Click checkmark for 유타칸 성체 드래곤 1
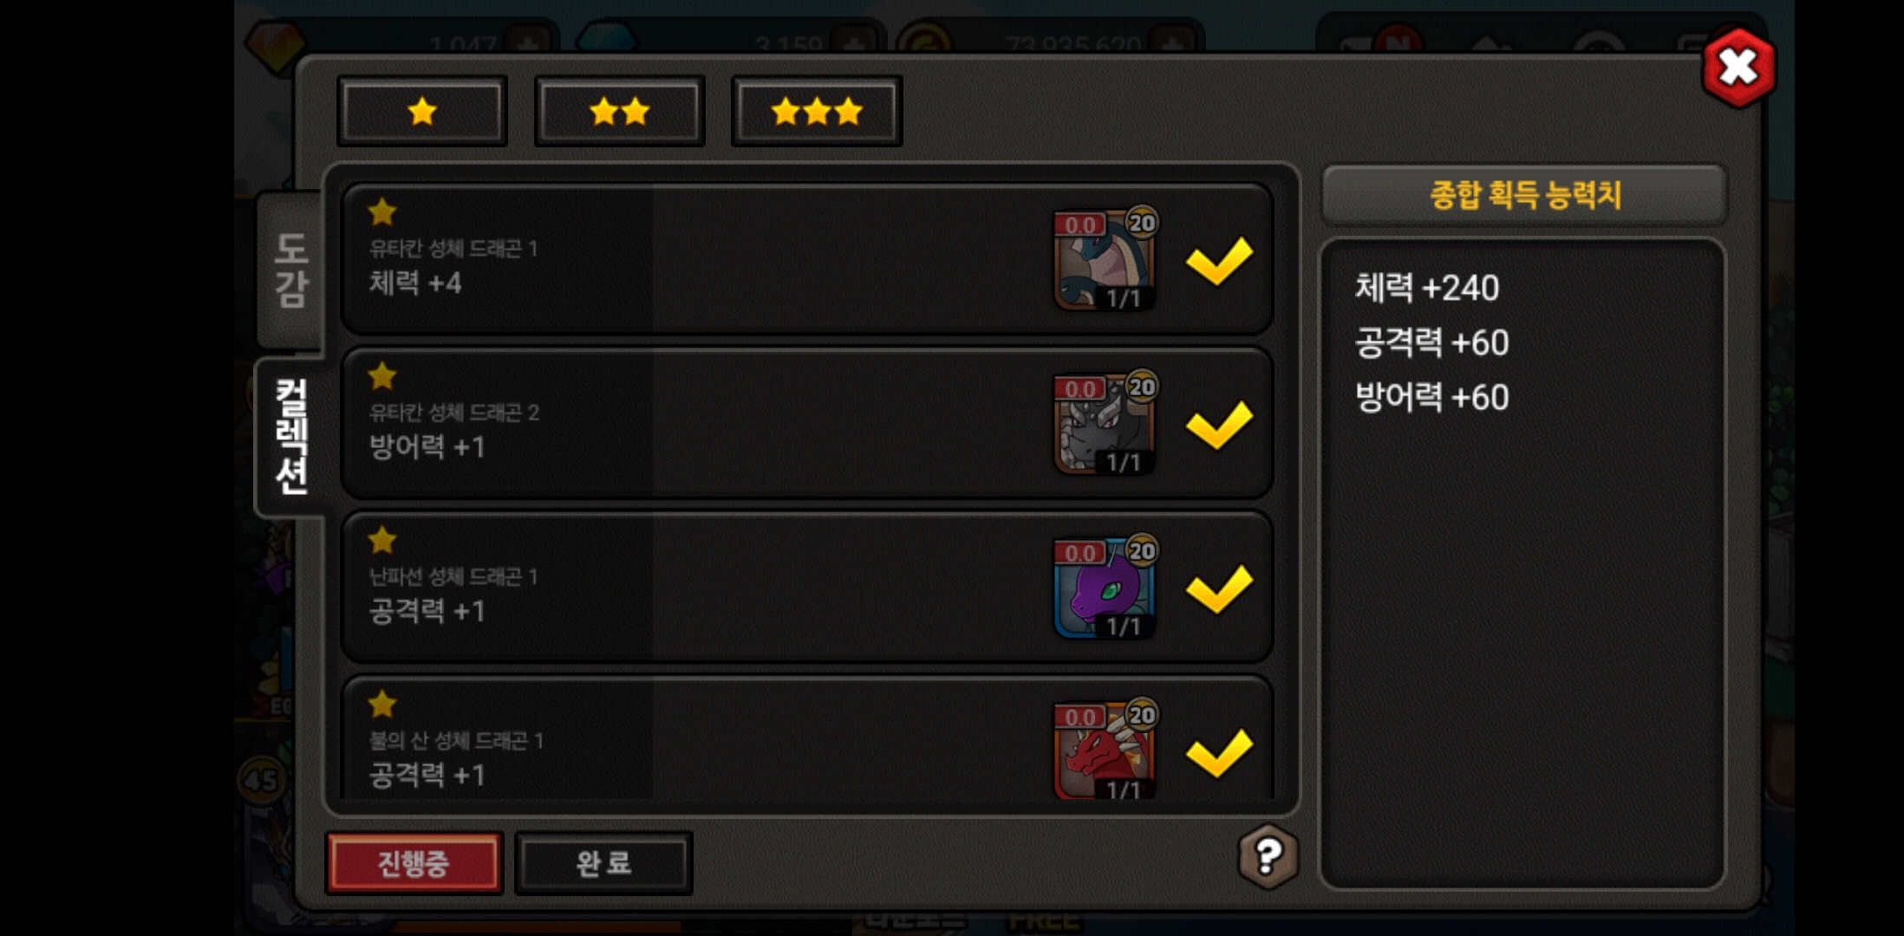 click(x=1219, y=260)
